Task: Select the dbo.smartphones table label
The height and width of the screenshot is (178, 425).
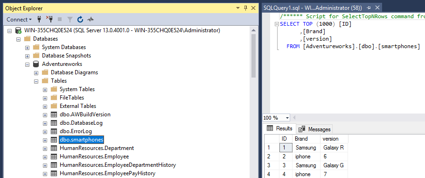Action: click(x=82, y=140)
